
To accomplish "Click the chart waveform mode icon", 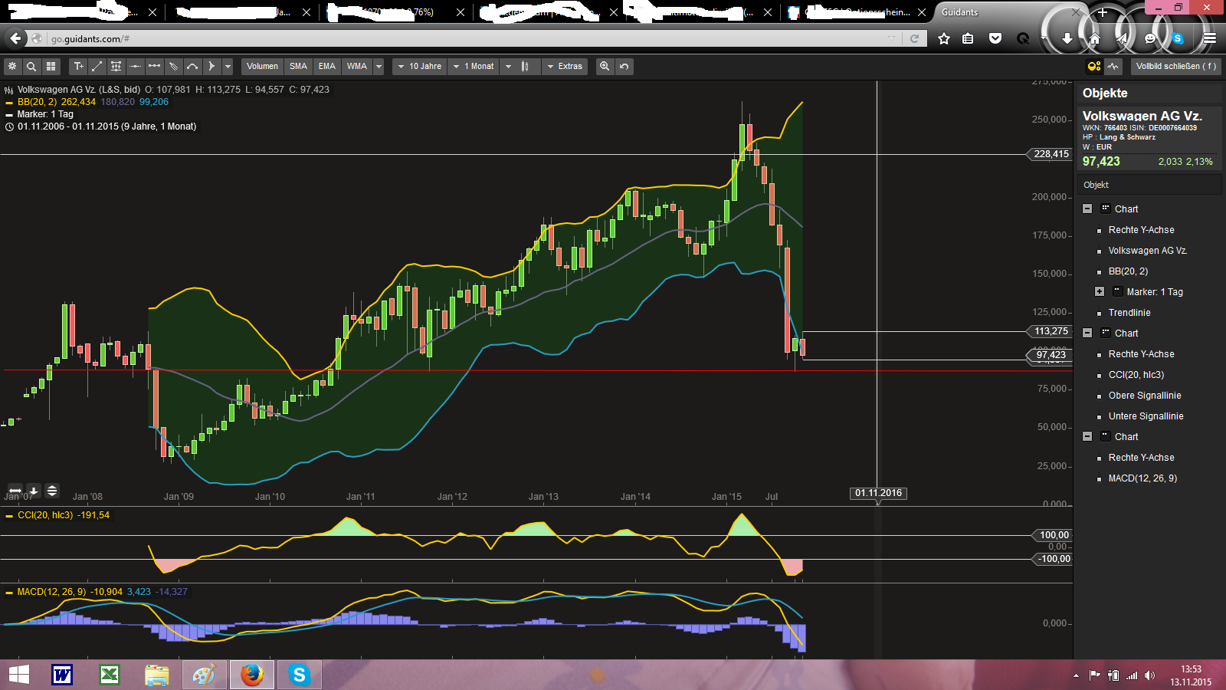I will click(1113, 67).
